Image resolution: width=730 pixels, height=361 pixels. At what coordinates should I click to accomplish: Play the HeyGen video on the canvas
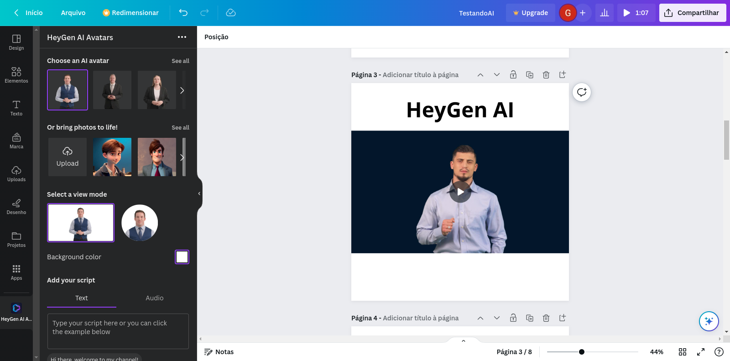click(460, 192)
